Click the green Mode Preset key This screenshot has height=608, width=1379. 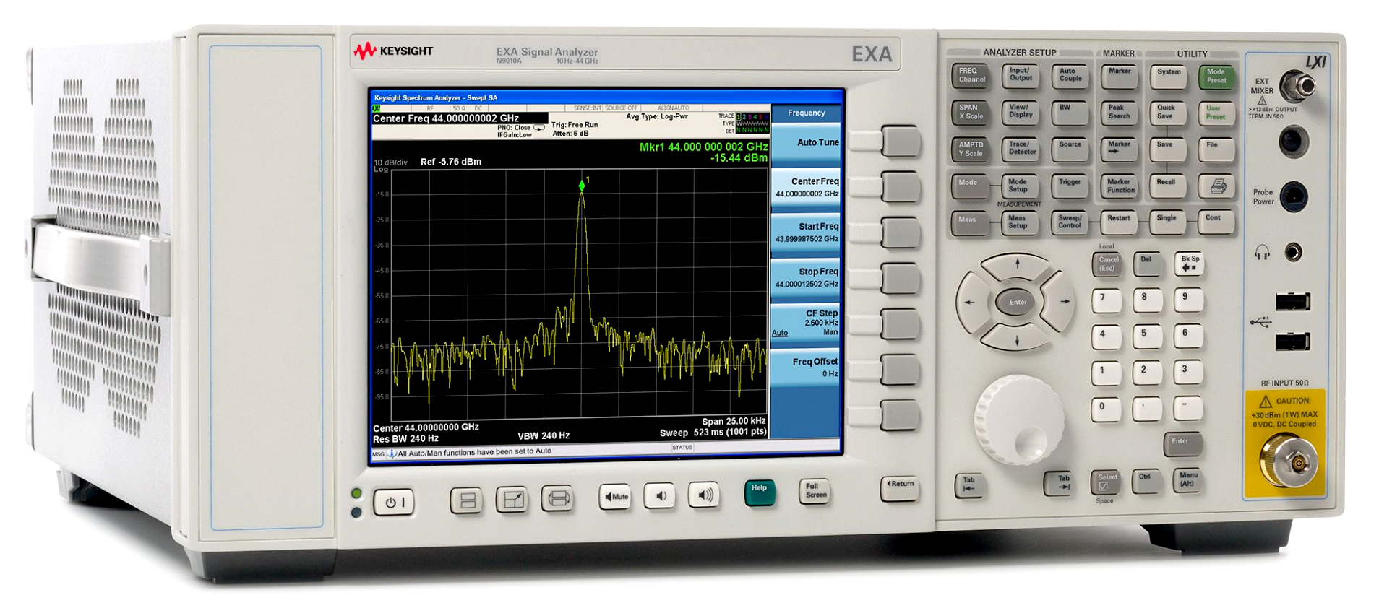[1217, 76]
